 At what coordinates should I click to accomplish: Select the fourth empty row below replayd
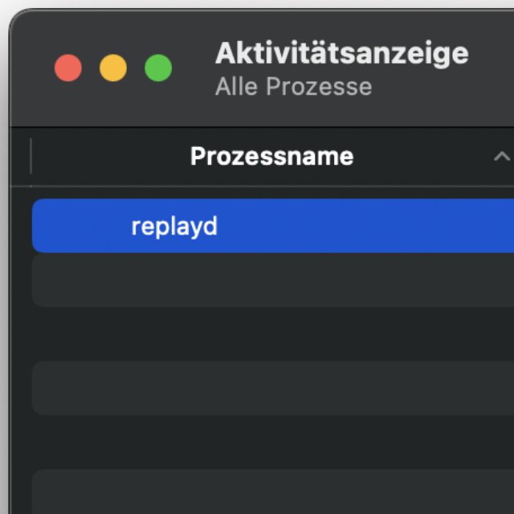[273, 442]
